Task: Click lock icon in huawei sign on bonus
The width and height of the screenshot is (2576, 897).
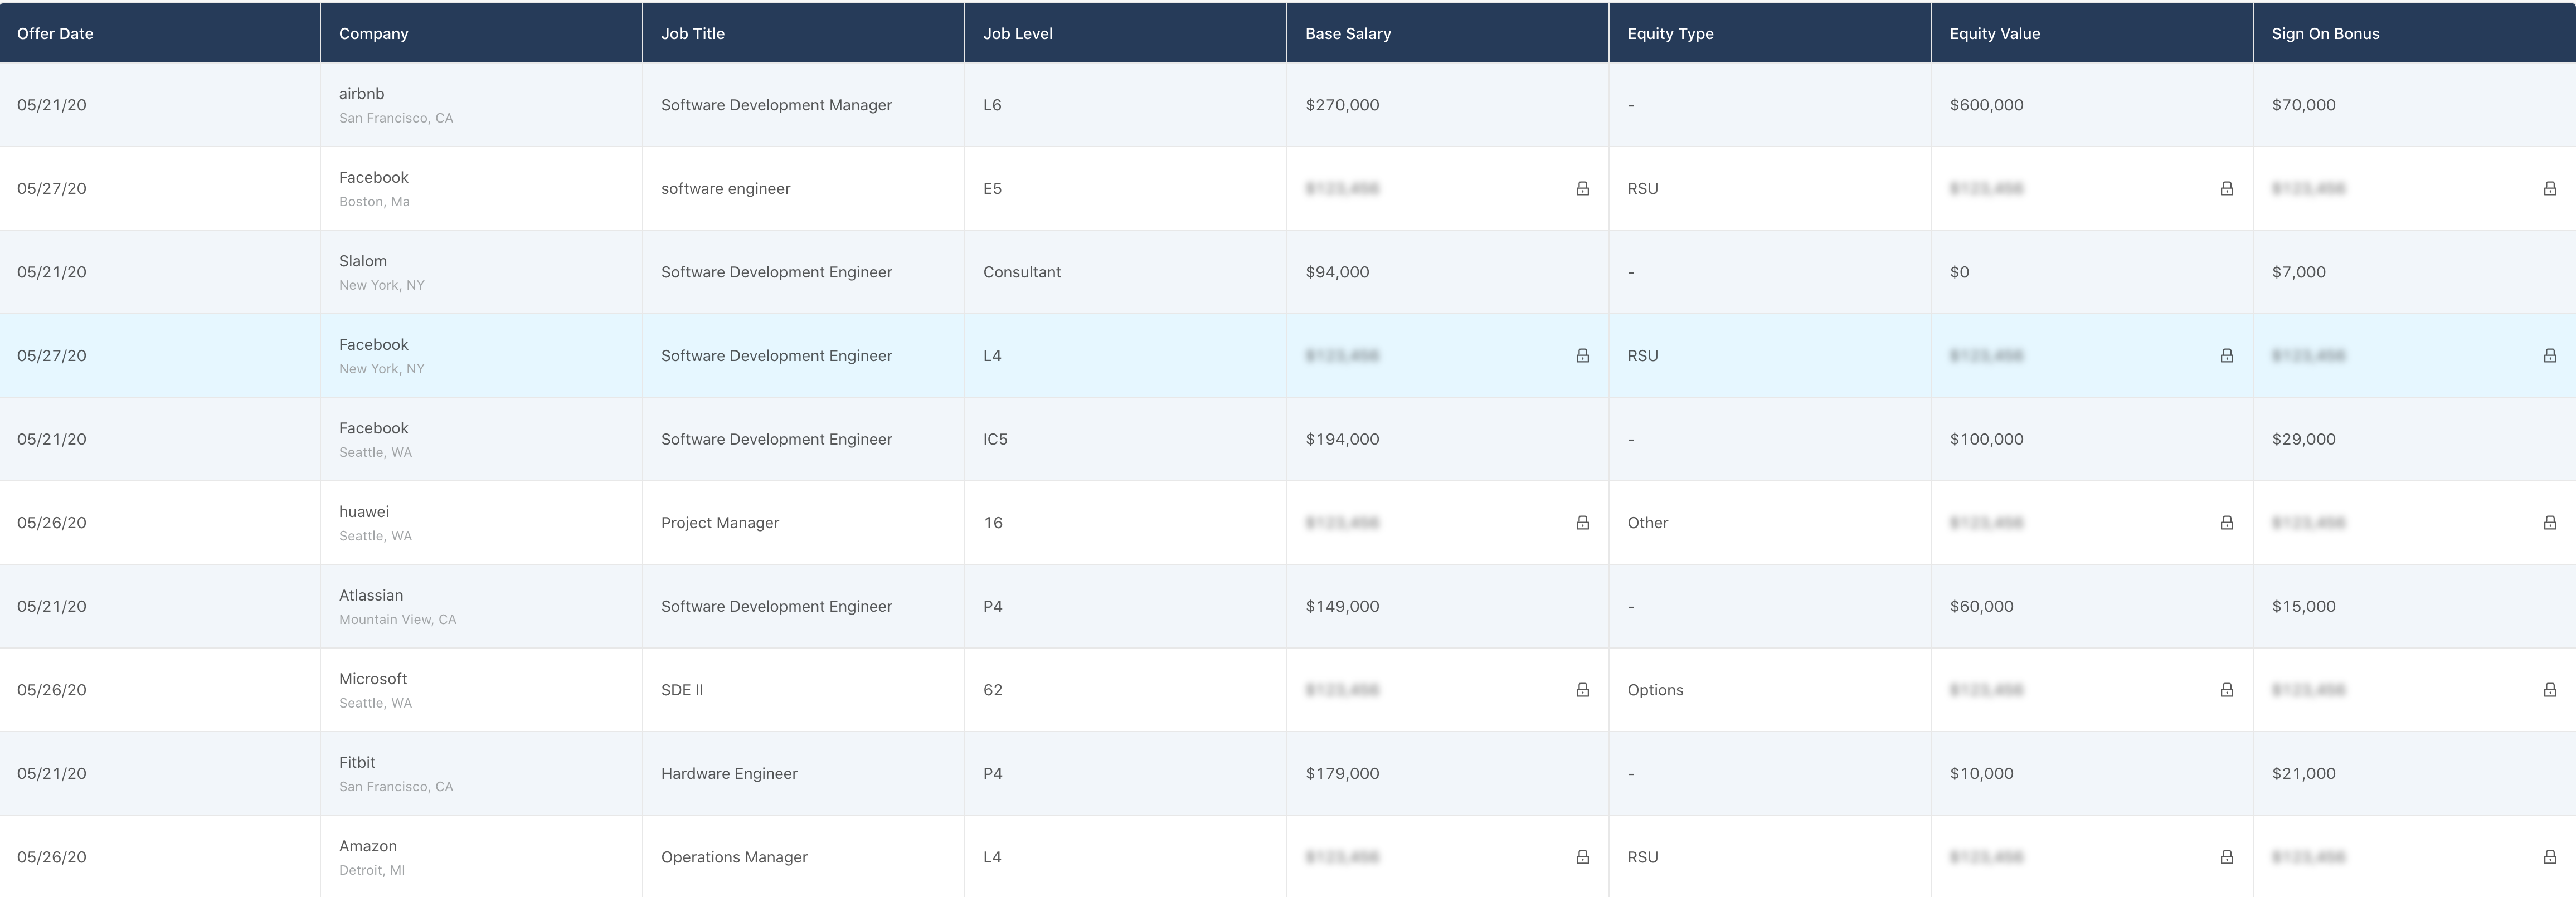Action: 2549,522
